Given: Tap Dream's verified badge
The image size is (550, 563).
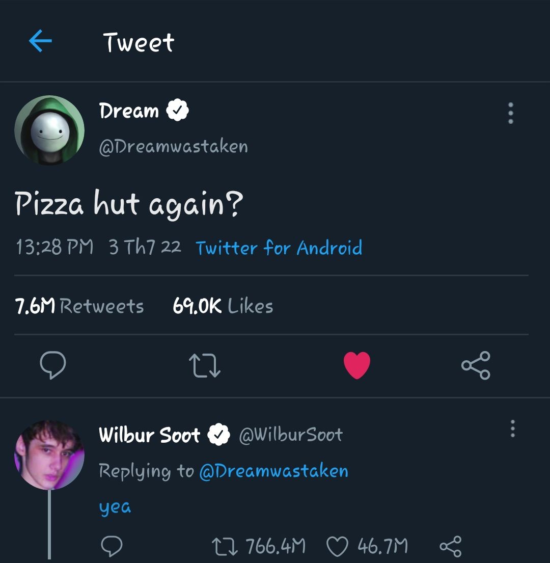Looking at the screenshot, I should [x=178, y=111].
